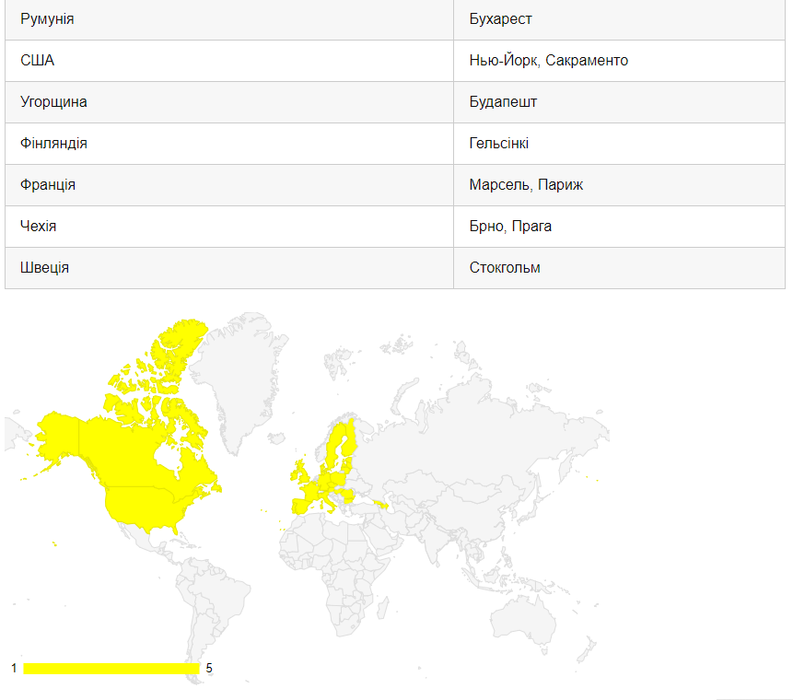Select the Будапешт city cell
Screen dimensions: 793x700
(x=503, y=102)
